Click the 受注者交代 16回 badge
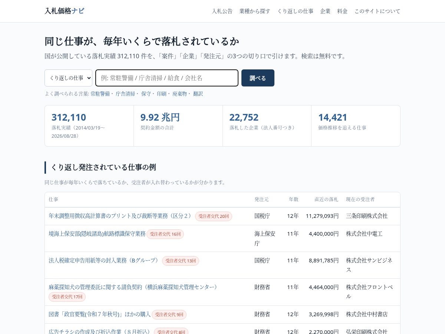Viewport: 445px width, 334px height. coord(165,234)
